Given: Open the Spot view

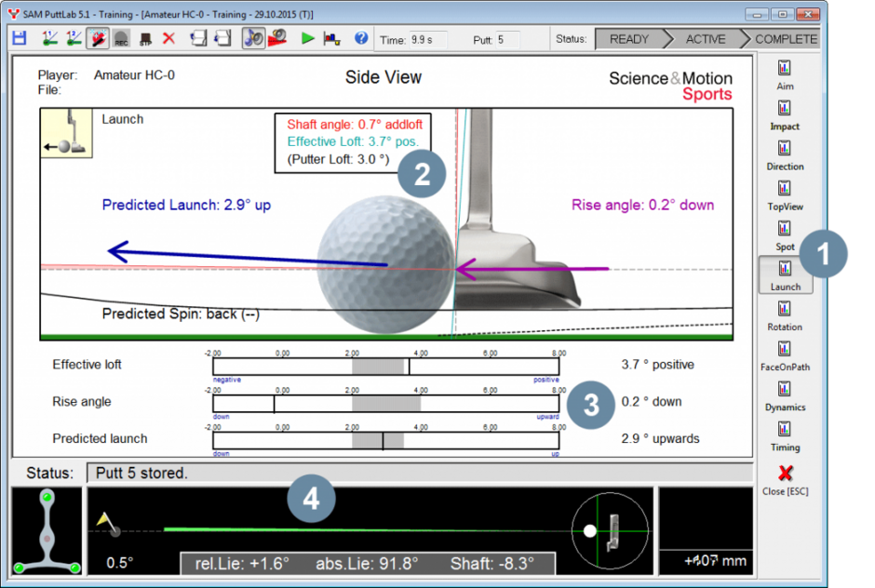Looking at the screenshot, I should 785,236.
